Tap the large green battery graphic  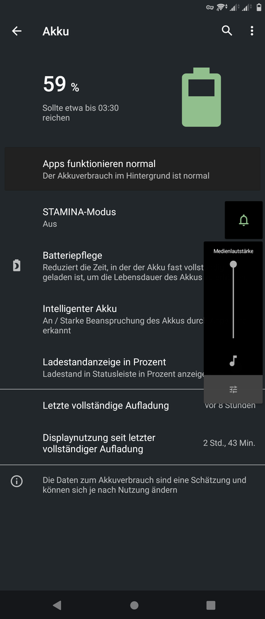[x=201, y=97]
